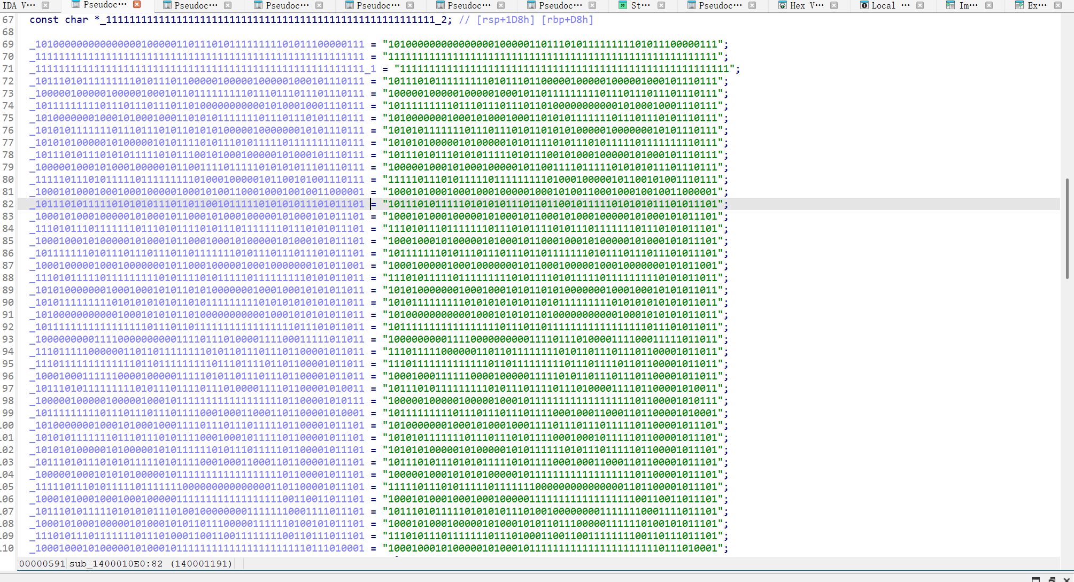Open the Strings tab icon
This screenshot has width=1074, height=582.
coord(622,5)
